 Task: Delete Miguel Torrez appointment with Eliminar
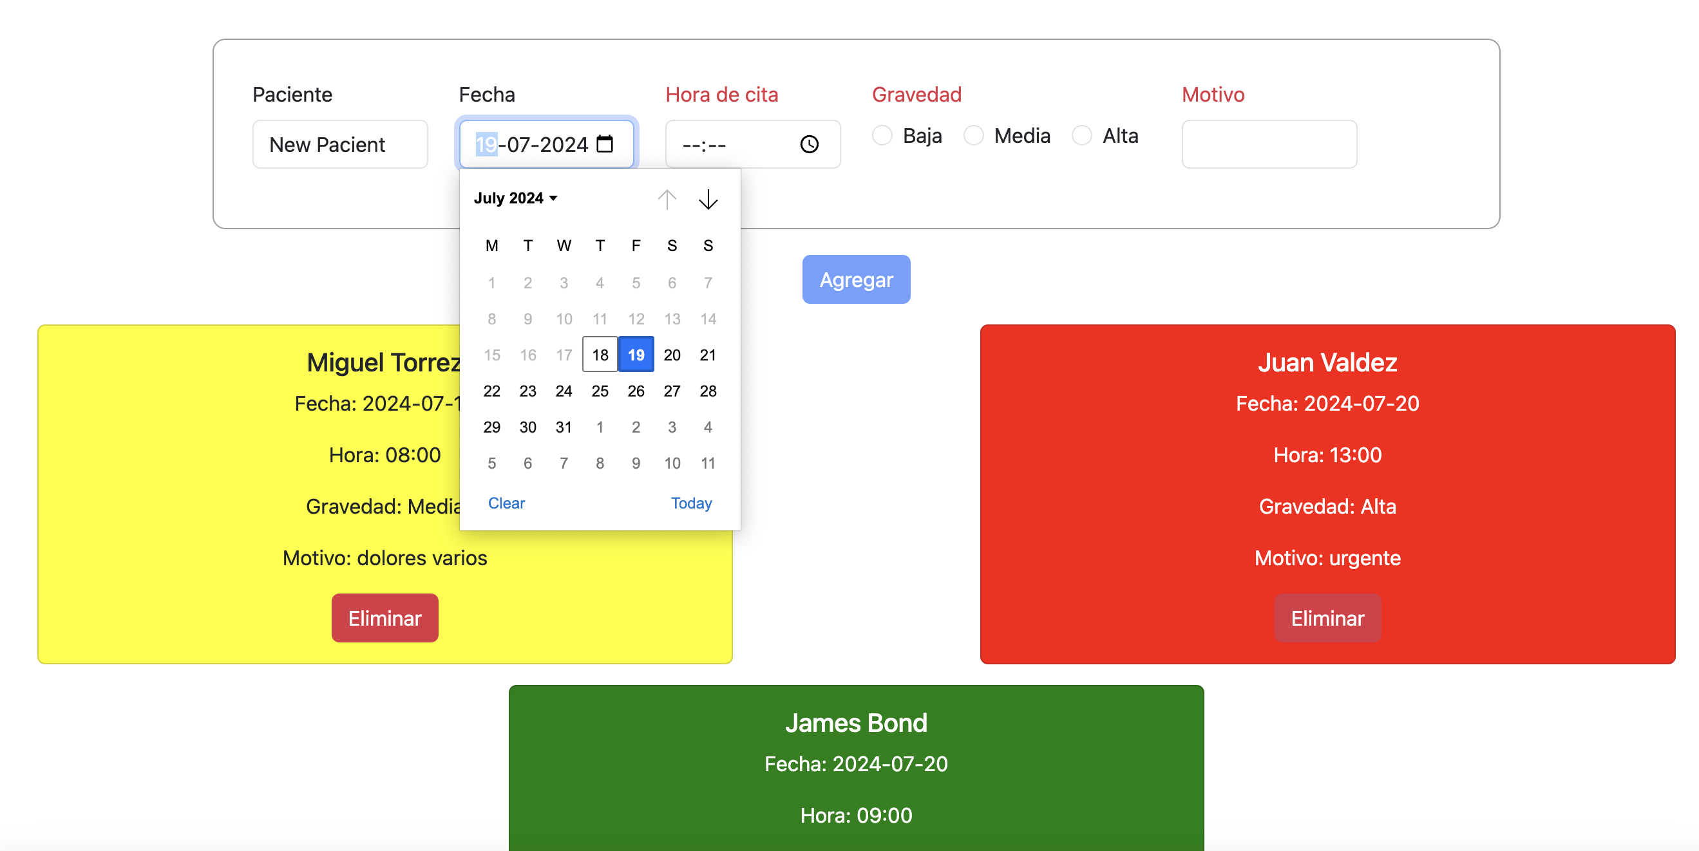pyautogui.click(x=384, y=619)
